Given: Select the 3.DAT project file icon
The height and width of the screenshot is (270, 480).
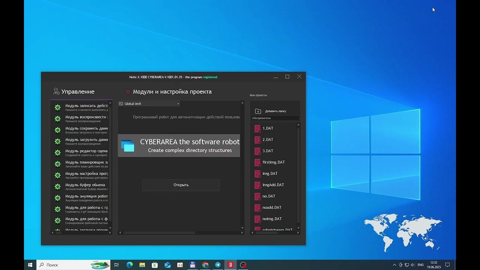Looking at the screenshot, I should click(258, 151).
